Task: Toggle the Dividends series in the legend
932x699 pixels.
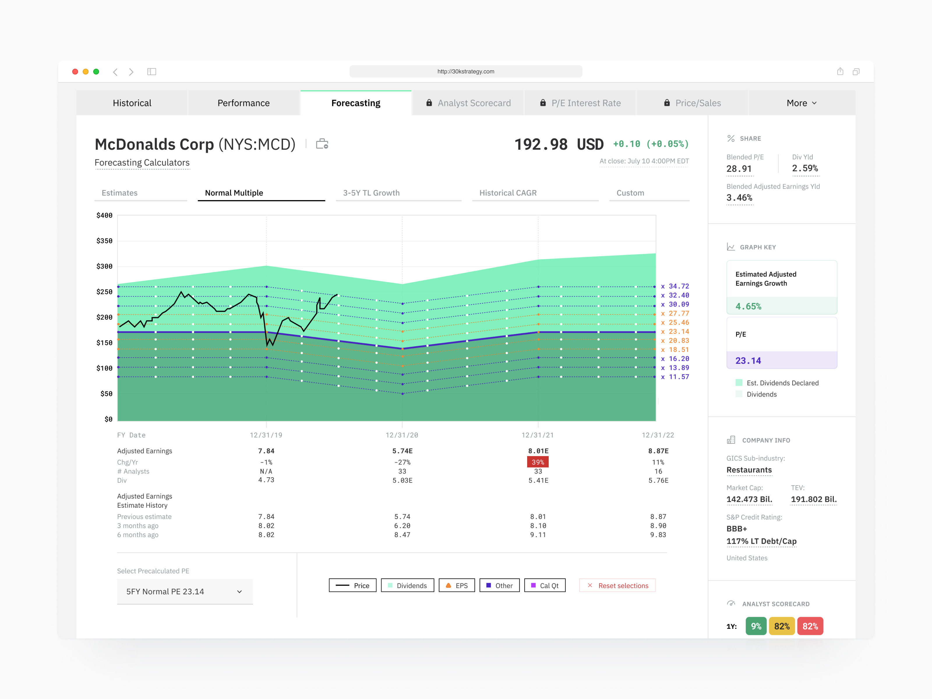Action: click(407, 585)
